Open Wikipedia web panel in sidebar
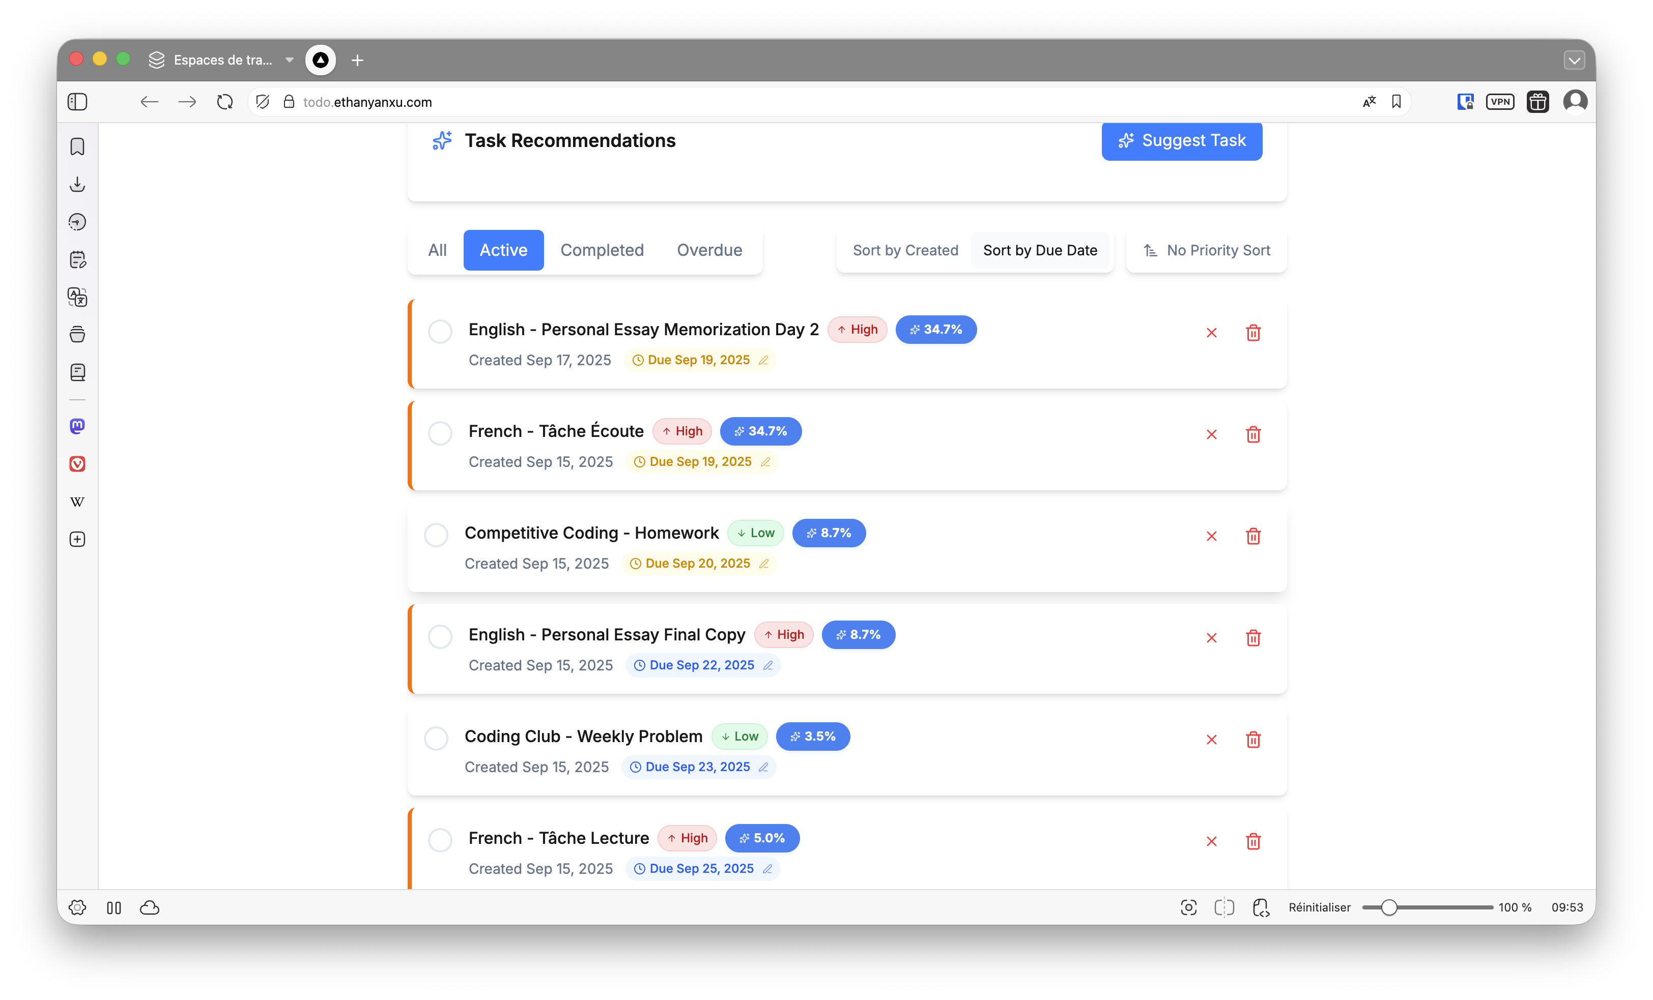Screen dimensions: 1653x1000 (x=78, y=502)
